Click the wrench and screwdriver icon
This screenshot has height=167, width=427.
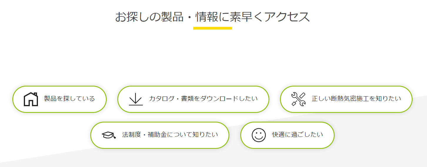298,99
